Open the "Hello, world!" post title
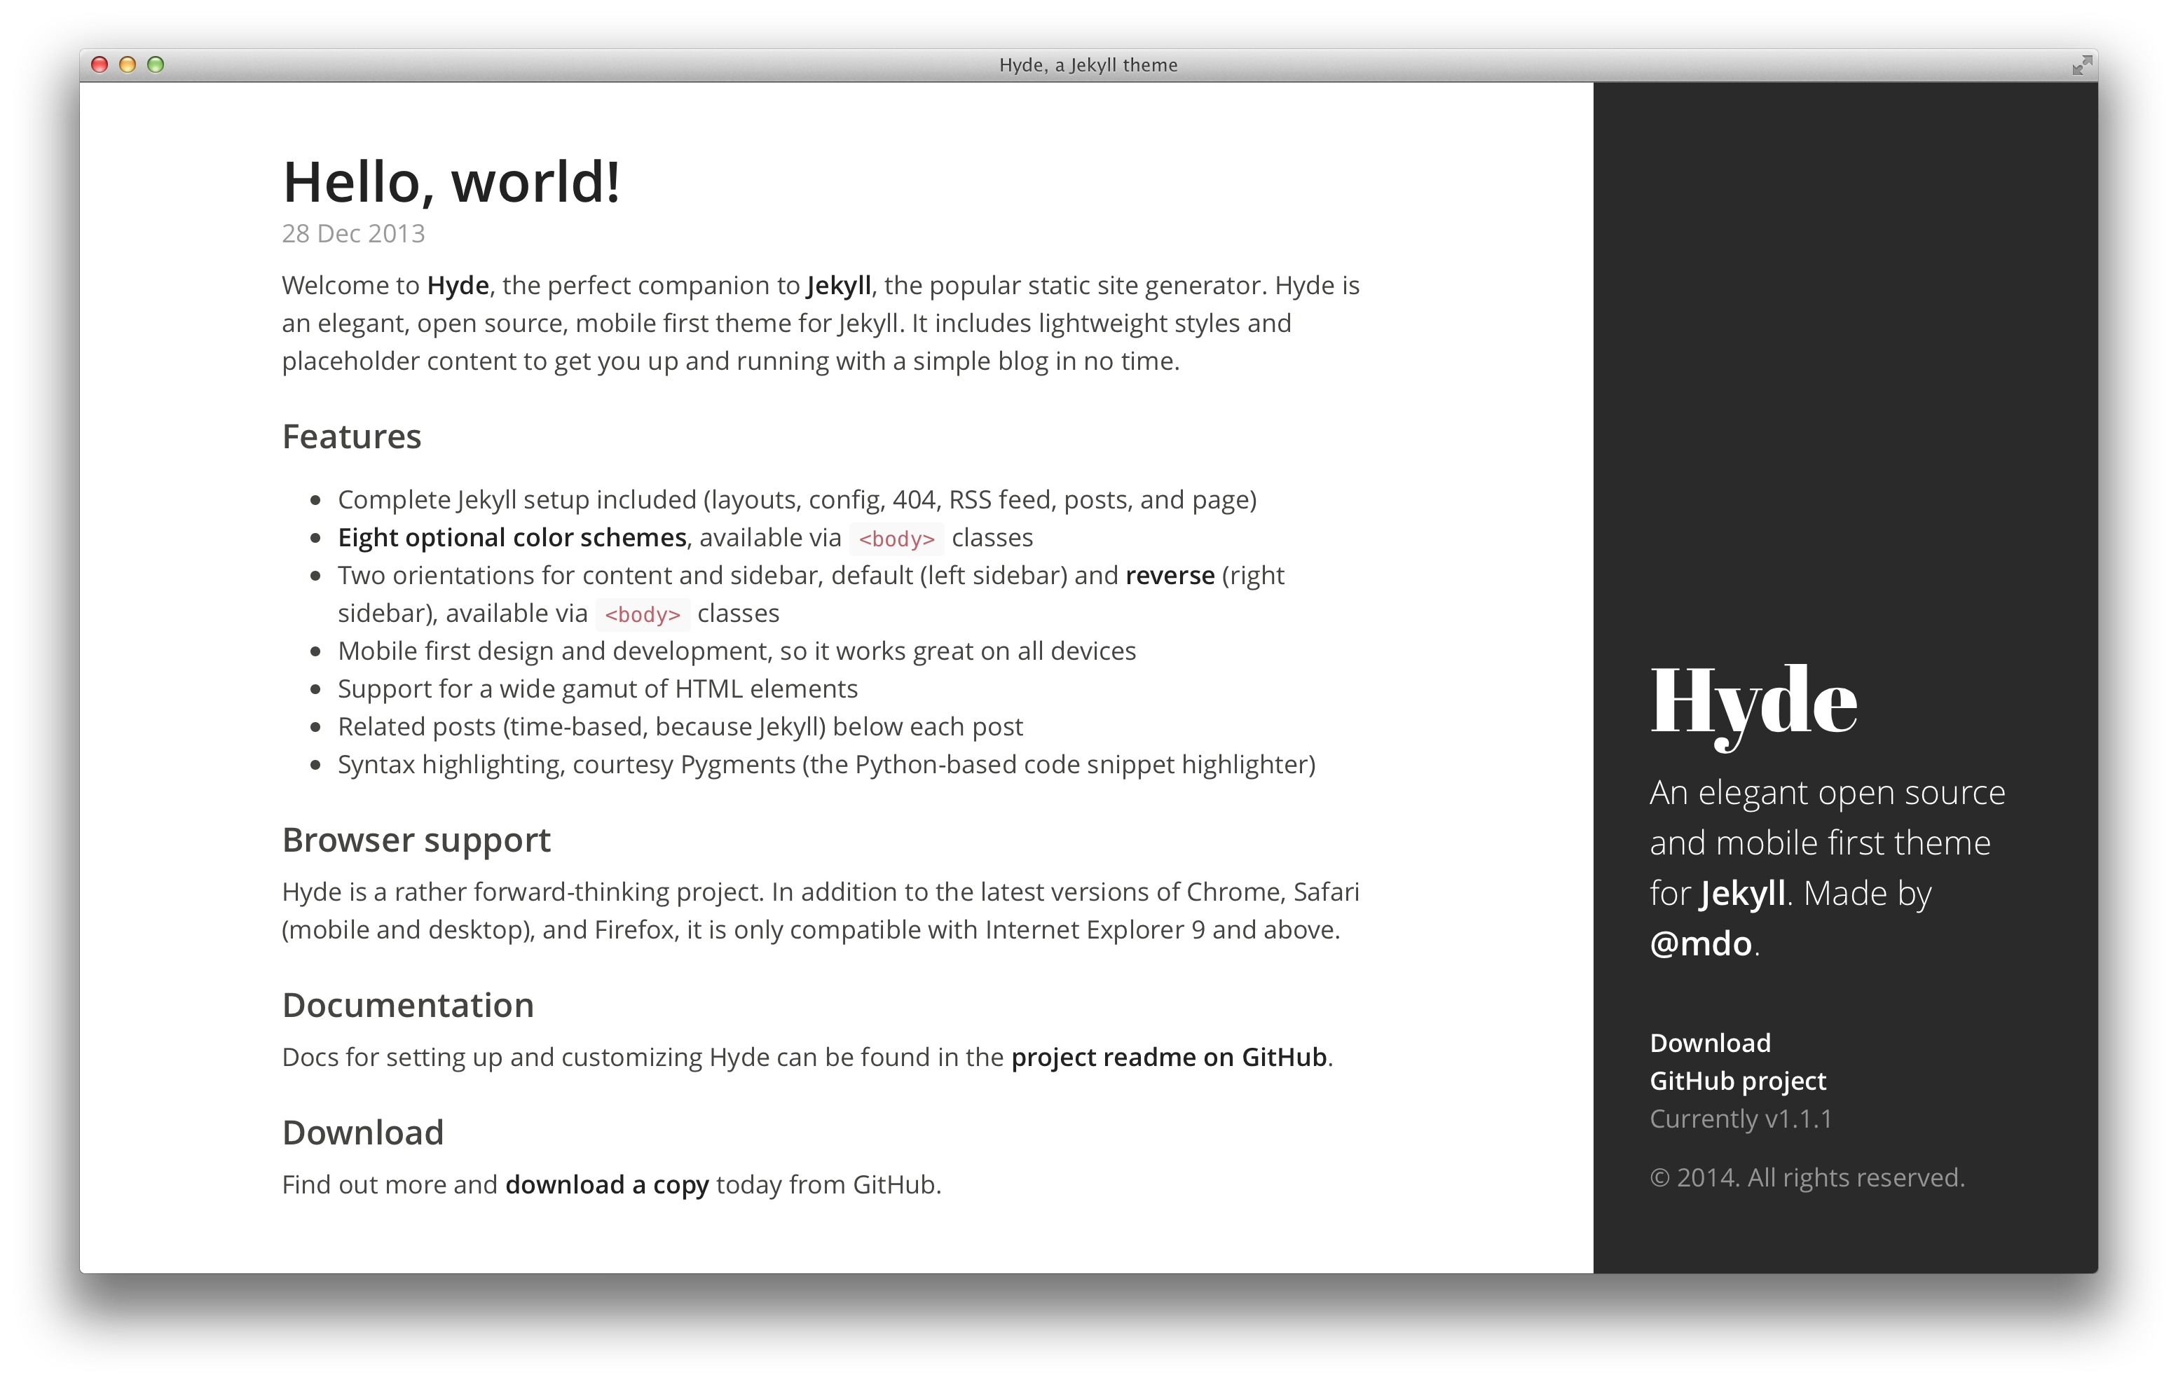 (x=451, y=181)
